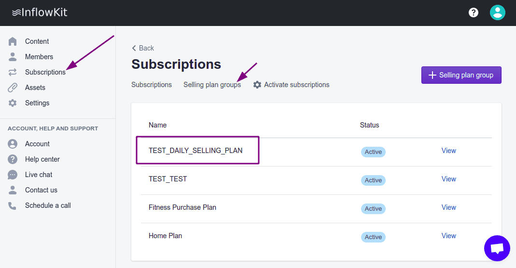View the Fitness Purchase Plan
516x268 pixels.
coord(448,207)
